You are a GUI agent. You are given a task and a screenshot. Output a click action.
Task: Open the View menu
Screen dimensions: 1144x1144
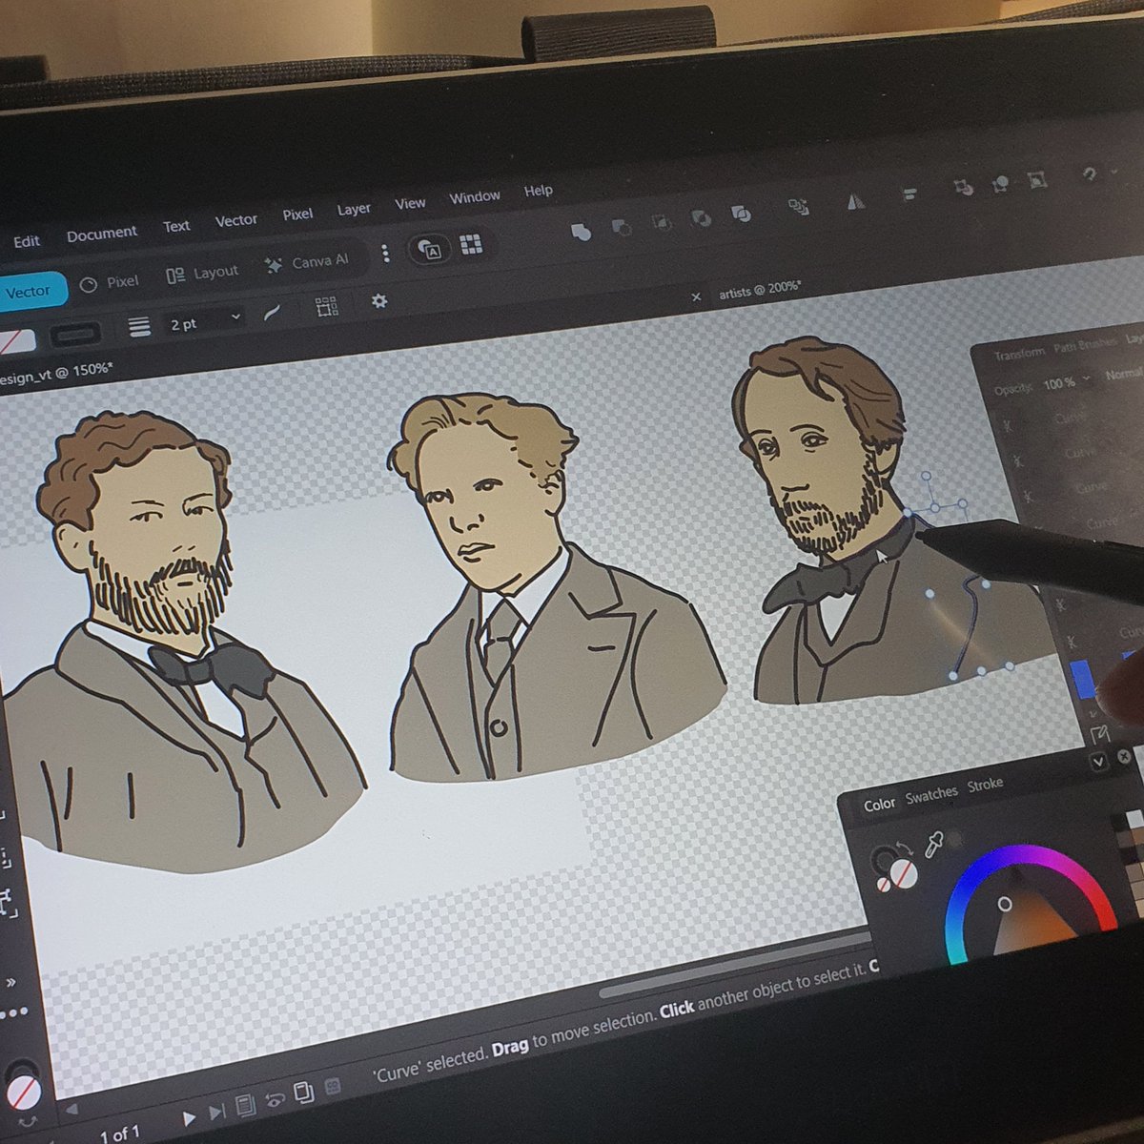[x=410, y=203]
